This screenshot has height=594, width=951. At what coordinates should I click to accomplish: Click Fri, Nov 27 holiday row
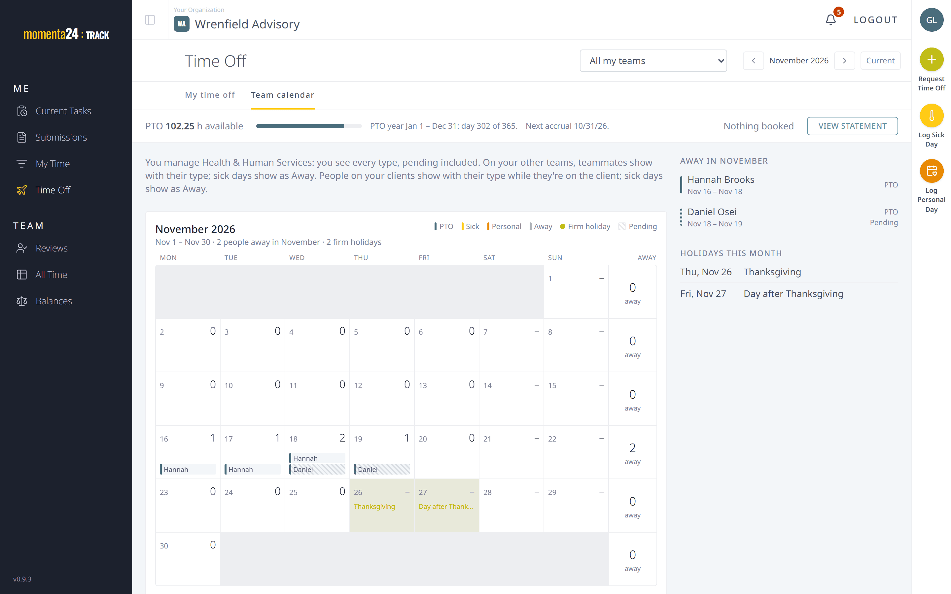pyautogui.click(x=789, y=294)
